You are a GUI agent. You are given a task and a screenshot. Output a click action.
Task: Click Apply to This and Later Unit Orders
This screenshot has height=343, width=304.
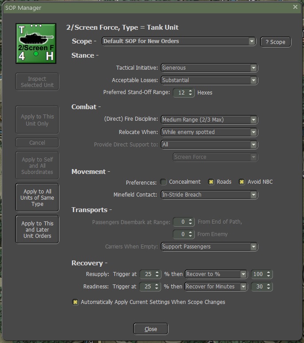[37, 229]
